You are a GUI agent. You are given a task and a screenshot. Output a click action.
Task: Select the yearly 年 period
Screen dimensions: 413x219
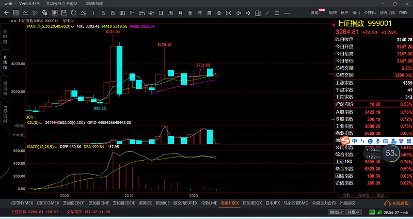point(200,13)
